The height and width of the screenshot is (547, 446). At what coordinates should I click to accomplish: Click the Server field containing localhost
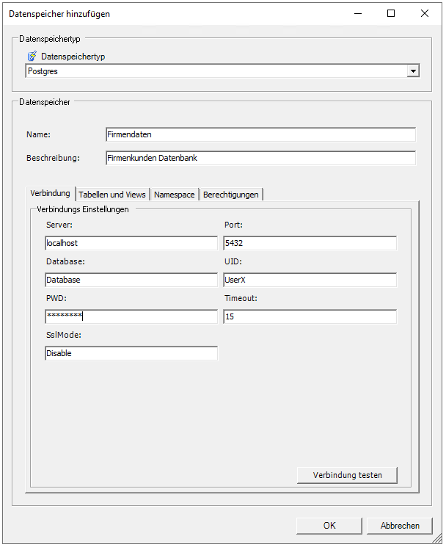tap(131, 243)
